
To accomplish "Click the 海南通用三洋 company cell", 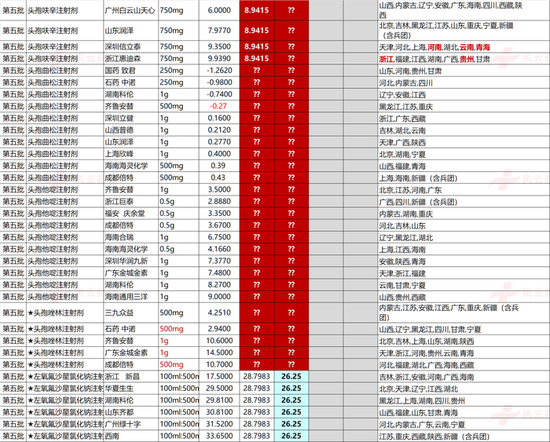I will 131,297.
